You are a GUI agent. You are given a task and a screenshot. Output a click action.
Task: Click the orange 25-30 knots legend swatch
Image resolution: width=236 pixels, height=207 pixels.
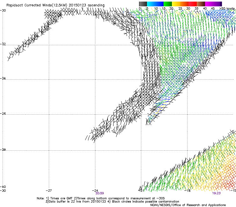point(184,4)
